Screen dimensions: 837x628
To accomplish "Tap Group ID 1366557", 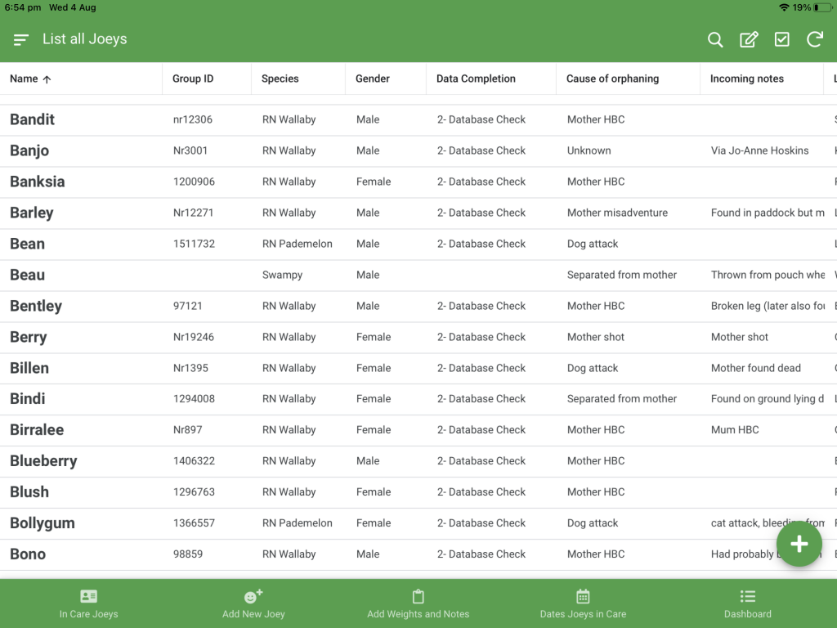I will [x=194, y=523].
